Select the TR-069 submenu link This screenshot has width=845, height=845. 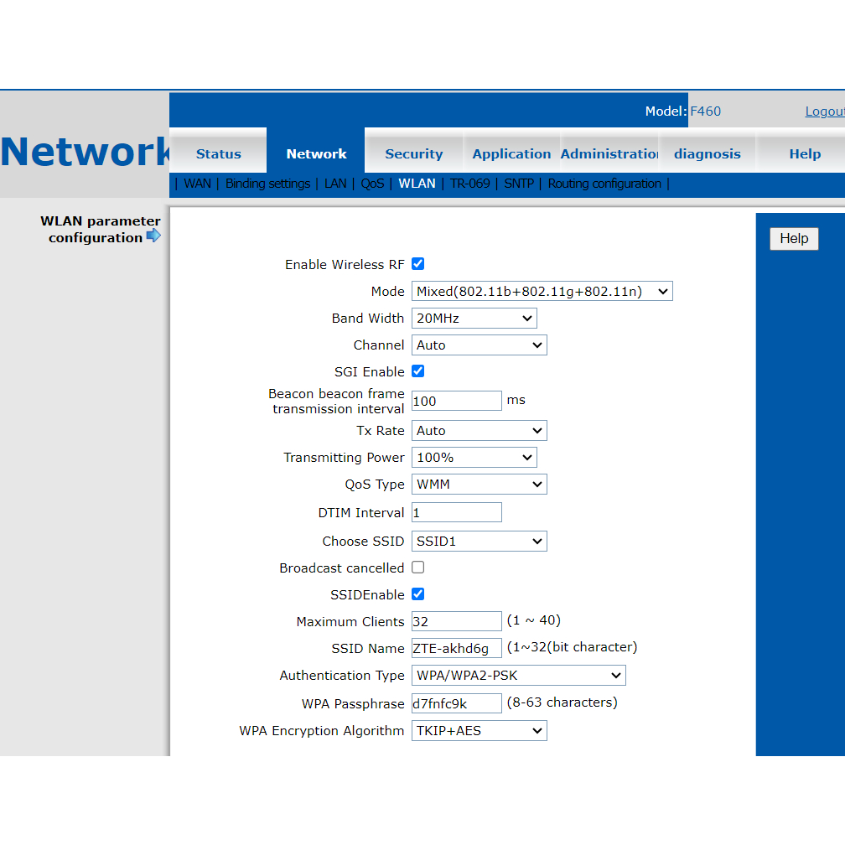point(469,184)
